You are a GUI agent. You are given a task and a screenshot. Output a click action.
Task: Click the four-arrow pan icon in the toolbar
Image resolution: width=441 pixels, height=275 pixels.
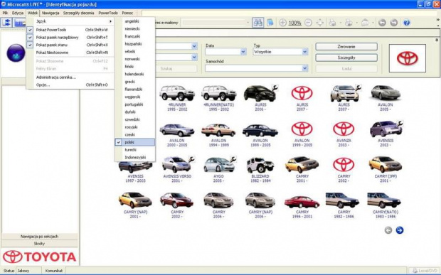pos(320,23)
